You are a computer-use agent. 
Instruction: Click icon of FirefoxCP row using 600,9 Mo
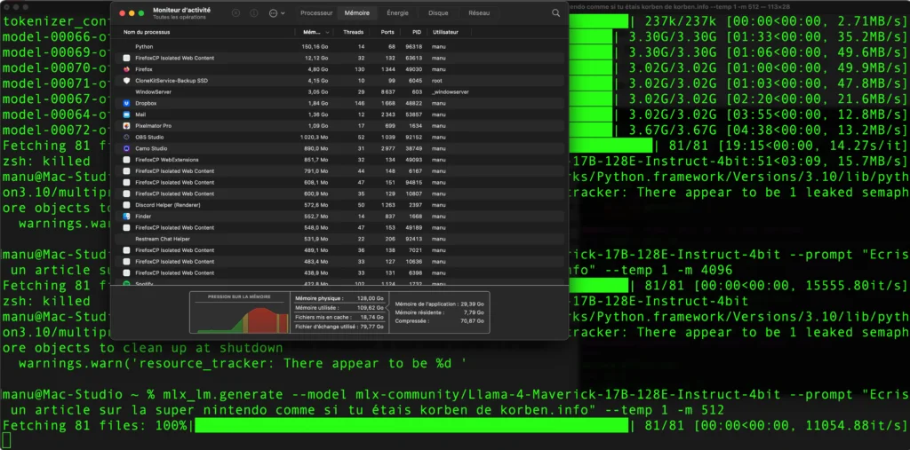pos(126,193)
